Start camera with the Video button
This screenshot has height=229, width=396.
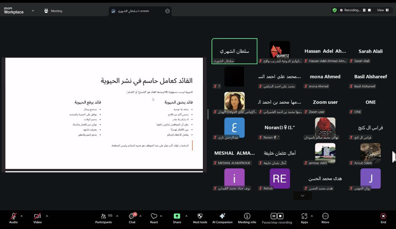click(38, 218)
